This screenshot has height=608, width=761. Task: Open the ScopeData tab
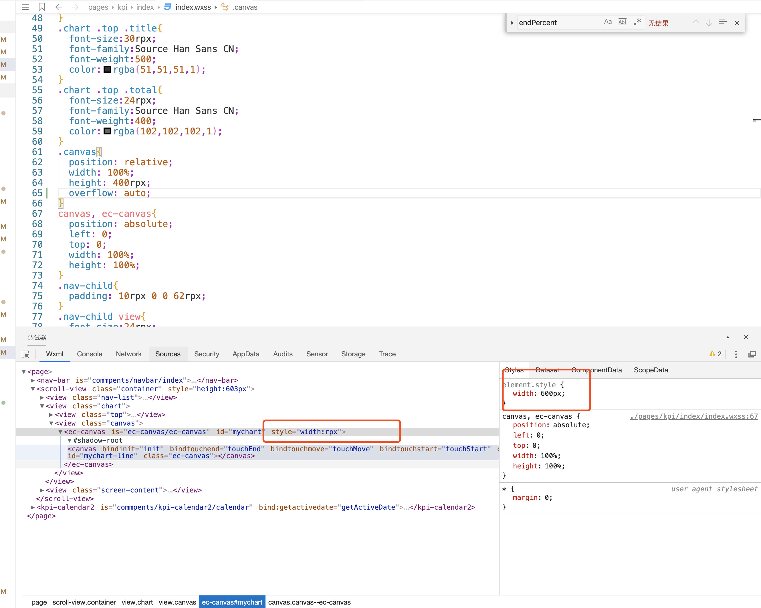[651, 370]
